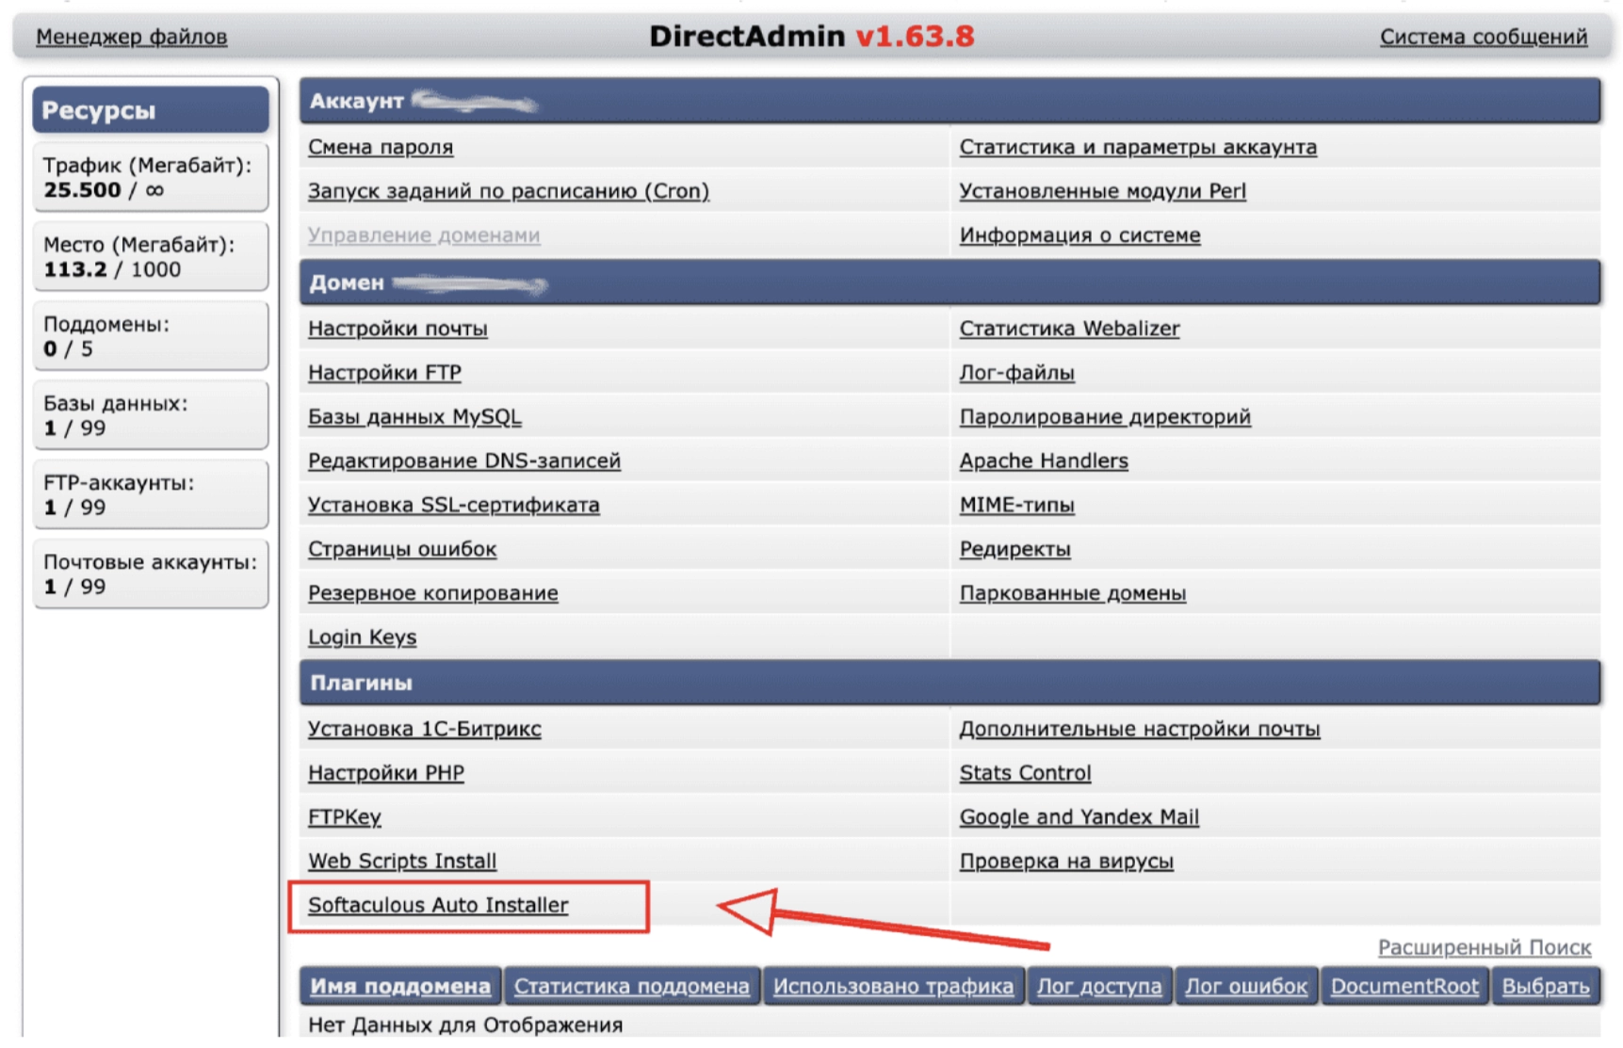
Task: Select Настройки FTP
Action: click(384, 373)
